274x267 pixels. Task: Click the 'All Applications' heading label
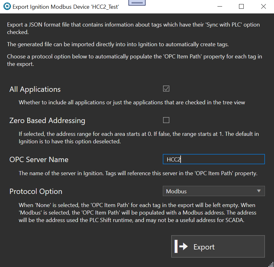point(35,89)
